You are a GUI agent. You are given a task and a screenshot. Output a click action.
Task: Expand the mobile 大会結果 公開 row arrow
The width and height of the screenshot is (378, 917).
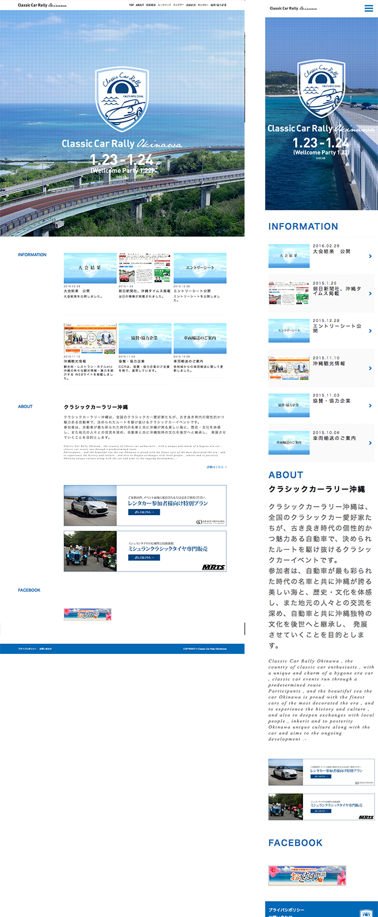pyautogui.click(x=371, y=256)
